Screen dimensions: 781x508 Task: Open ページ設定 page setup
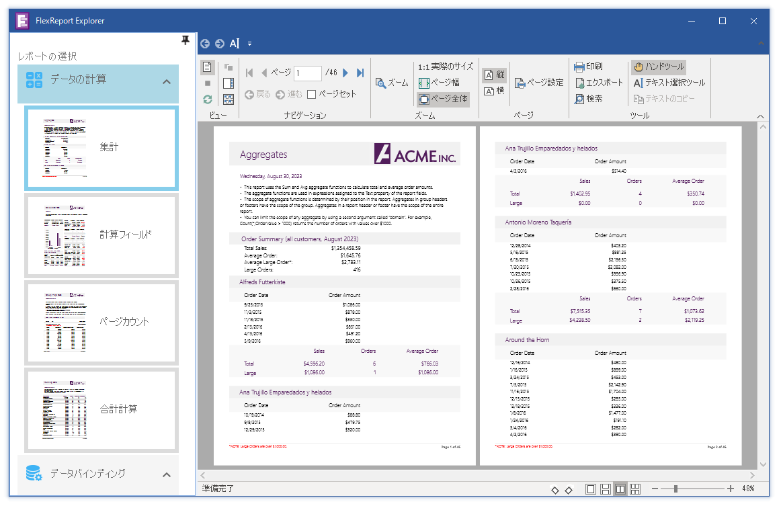coord(539,83)
